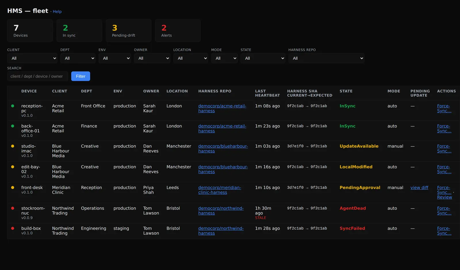Click green status dot for back-office-01
Screen dimensions: 460x270
click(13, 126)
